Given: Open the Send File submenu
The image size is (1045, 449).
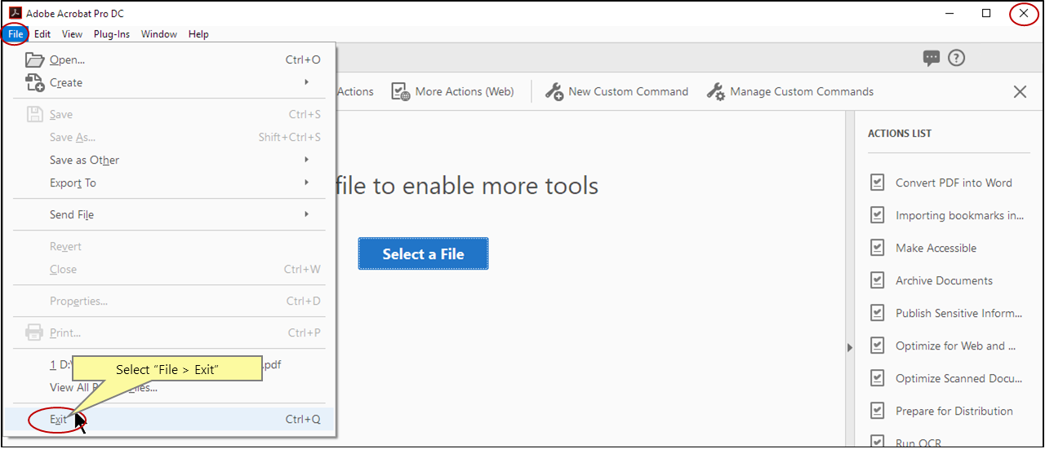Looking at the screenshot, I should [x=72, y=214].
